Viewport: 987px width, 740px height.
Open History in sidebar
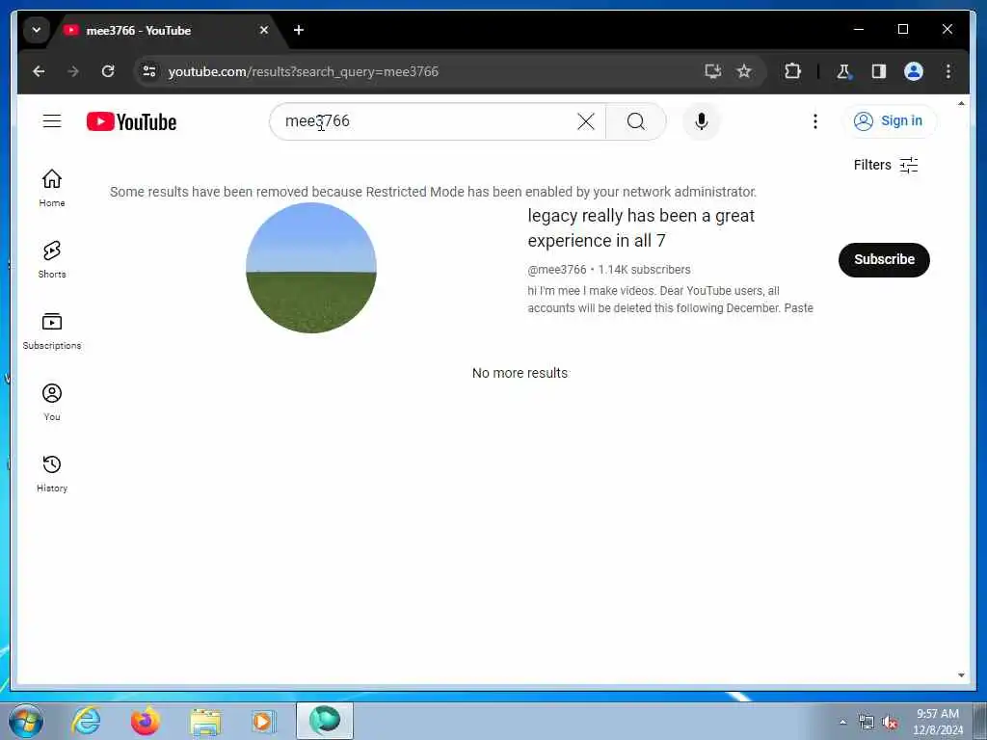tap(52, 473)
